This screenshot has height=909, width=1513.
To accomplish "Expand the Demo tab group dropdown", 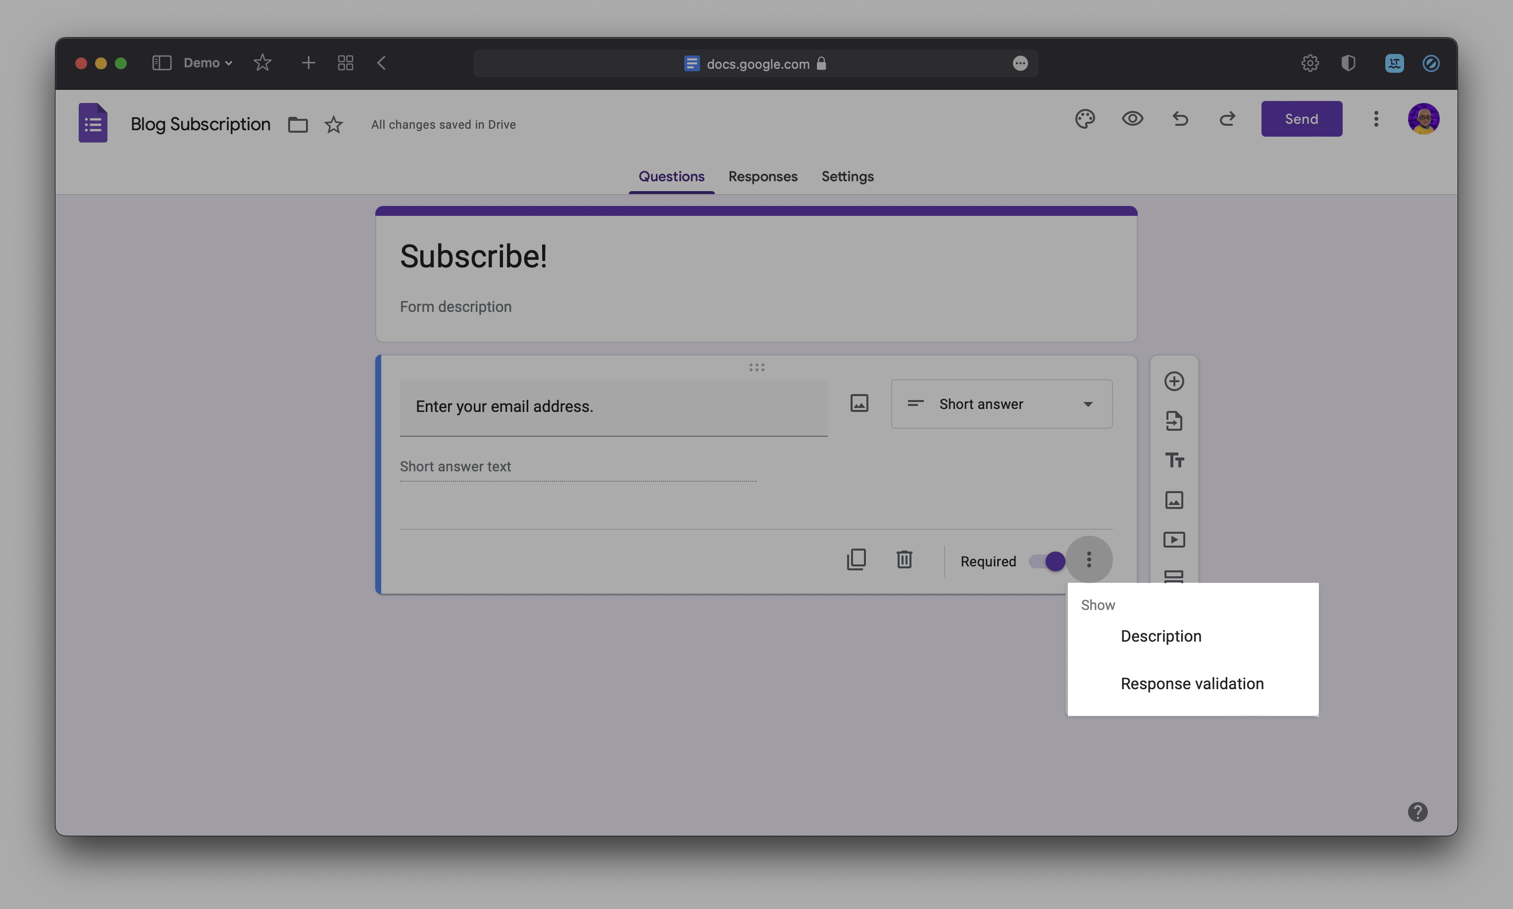I will (x=208, y=63).
